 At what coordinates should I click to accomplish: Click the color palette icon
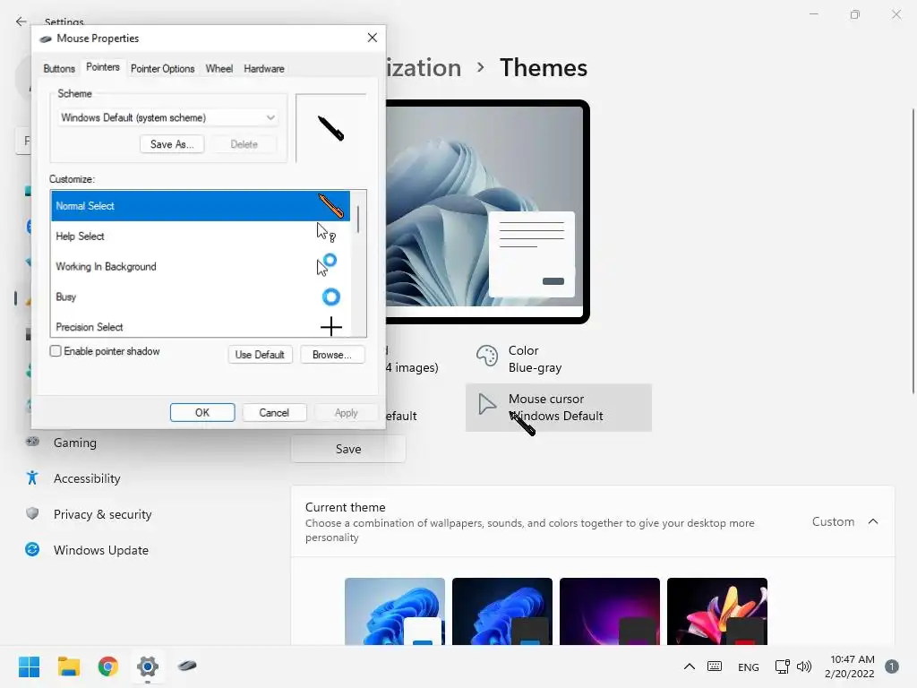[486, 355]
